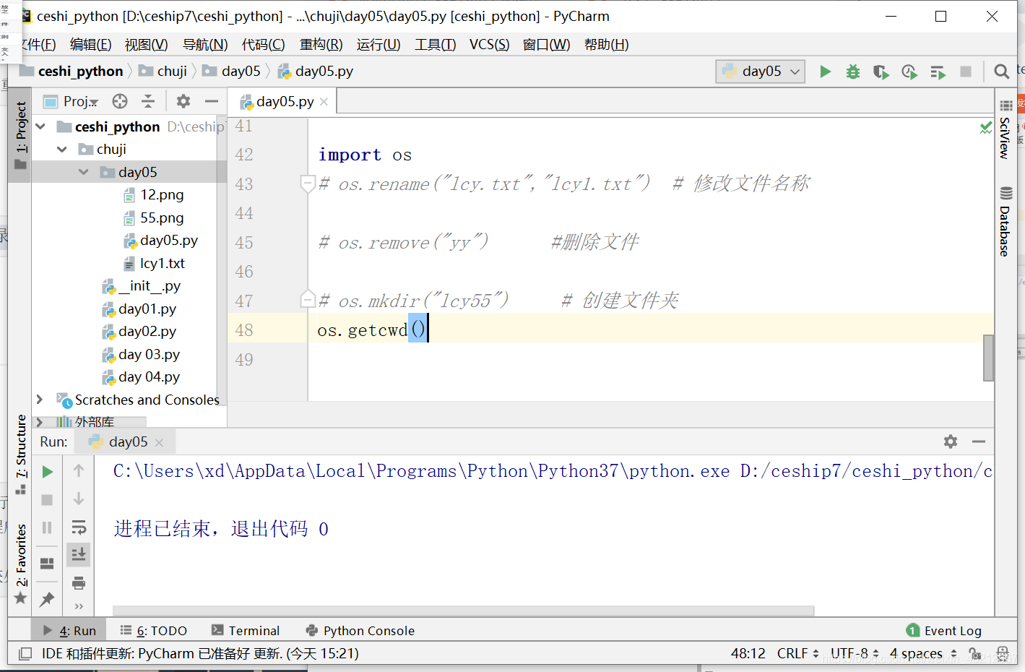
Task: Collapse the day05 folder
Action: (x=84, y=172)
